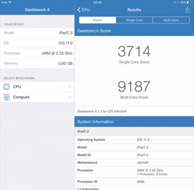The width and height of the screenshot is (194, 190).
Task: Tap the Bluetooth status icon
Action: 178,2
